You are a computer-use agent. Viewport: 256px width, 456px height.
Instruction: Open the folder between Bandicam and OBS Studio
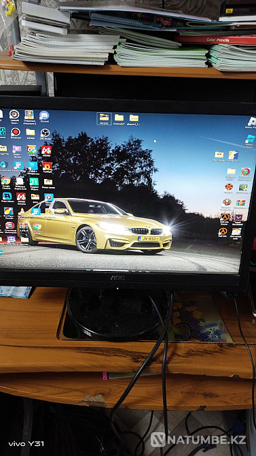click(30, 133)
